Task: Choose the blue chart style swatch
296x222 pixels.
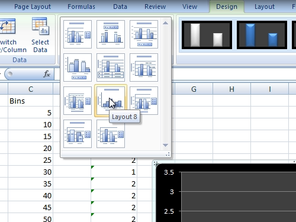Action: [262, 35]
